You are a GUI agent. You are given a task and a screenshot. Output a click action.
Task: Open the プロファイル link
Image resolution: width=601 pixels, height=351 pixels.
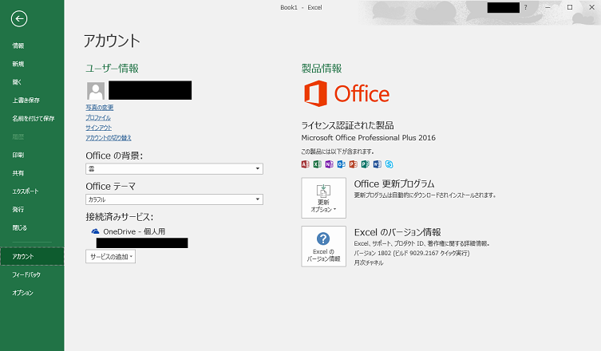98,117
